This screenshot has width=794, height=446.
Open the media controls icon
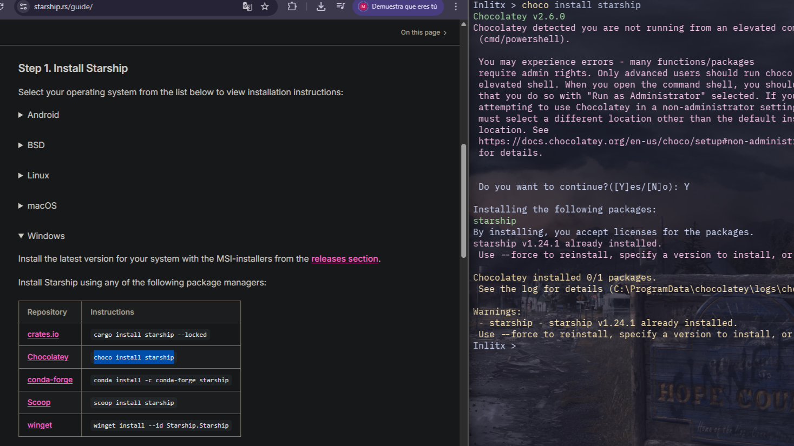pyautogui.click(x=340, y=6)
